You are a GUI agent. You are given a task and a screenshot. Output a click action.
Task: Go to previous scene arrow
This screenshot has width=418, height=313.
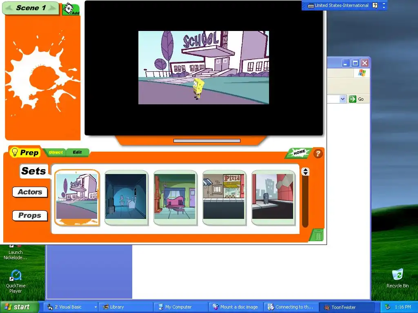(x=9, y=8)
